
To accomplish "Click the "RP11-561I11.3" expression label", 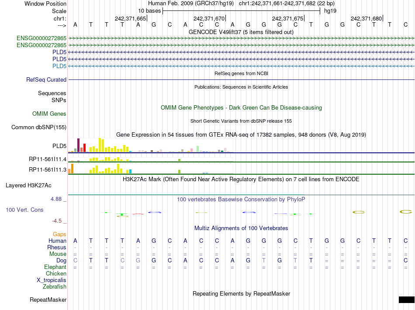I will tap(48, 169).
